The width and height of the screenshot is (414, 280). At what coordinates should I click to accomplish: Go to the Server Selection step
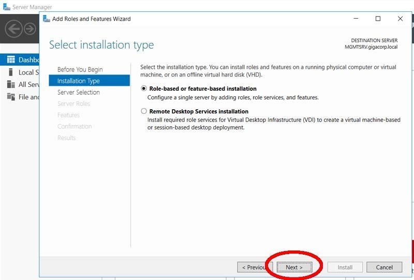pos(79,92)
